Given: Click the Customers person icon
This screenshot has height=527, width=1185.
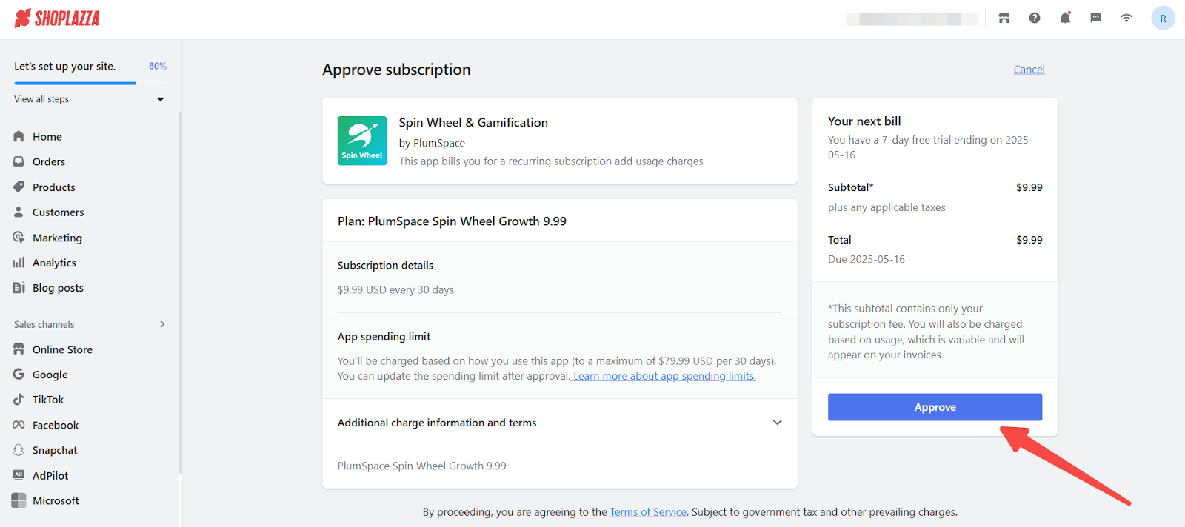Looking at the screenshot, I should point(19,212).
